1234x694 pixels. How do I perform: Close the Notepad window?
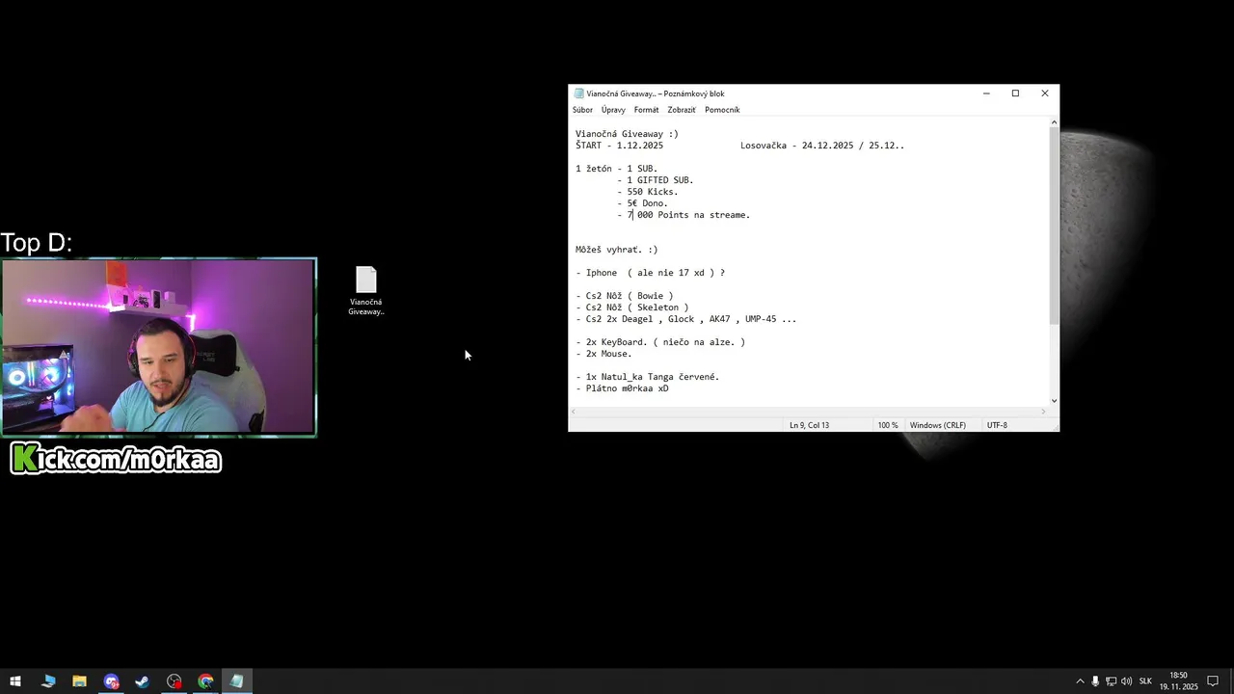[1044, 93]
